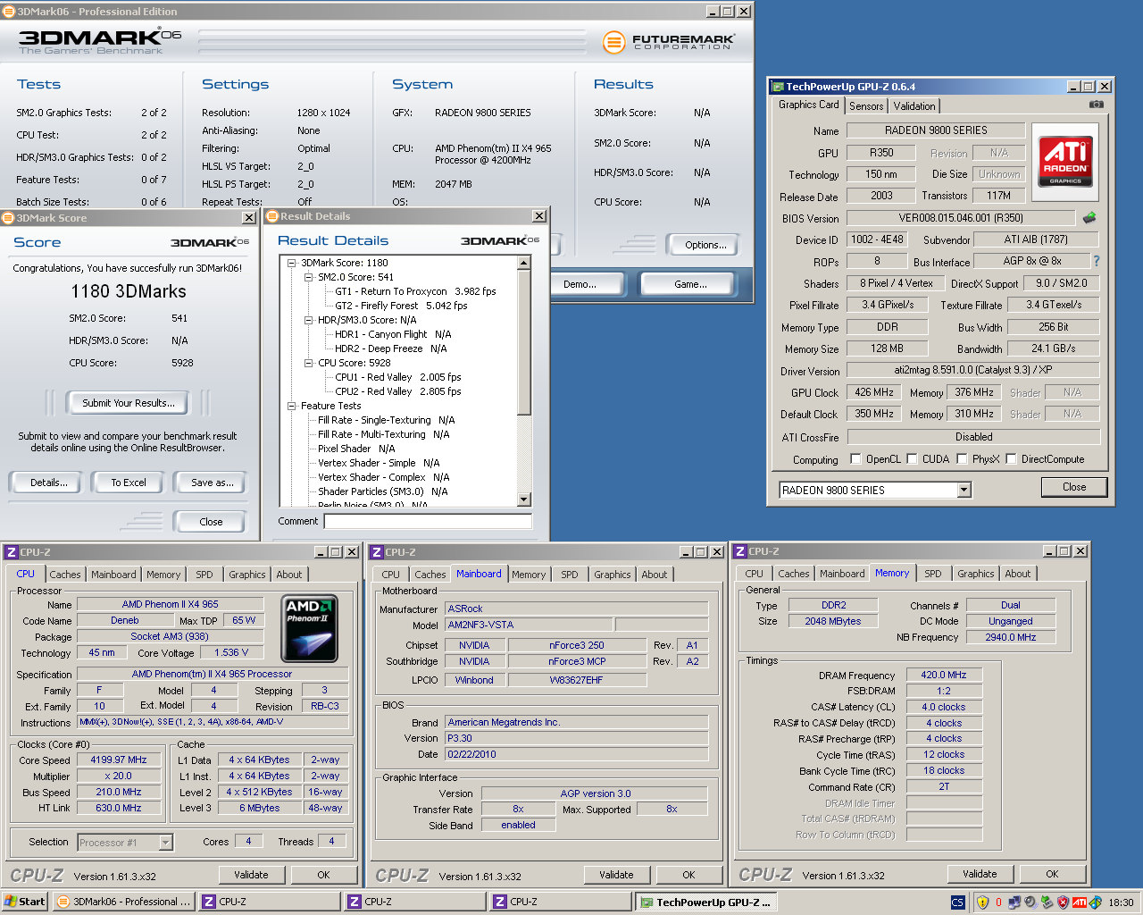Click the red zero tray icon
Image resolution: width=1143 pixels, height=915 pixels.
(998, 902)
